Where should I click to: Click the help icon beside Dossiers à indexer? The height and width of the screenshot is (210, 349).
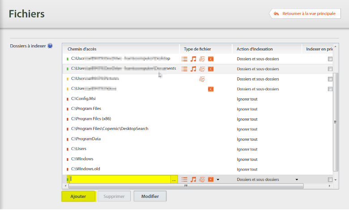tap(50, 46)
